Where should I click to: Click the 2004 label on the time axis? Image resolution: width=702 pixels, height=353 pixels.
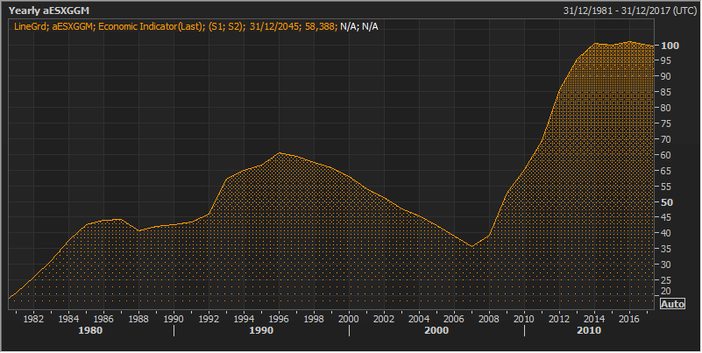click(419, 318)
